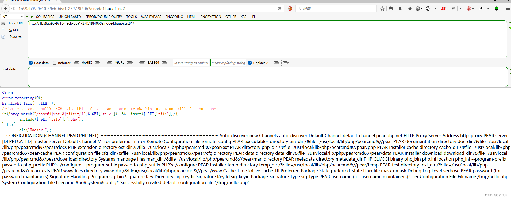Focus the 'Insert string to replace' field
Viewport: 511px width, 199px height.
(x=191, y=63)
